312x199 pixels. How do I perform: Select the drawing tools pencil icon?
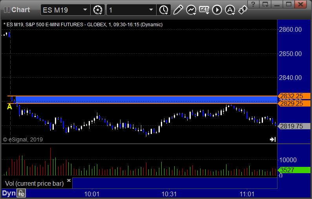point(178,10)
